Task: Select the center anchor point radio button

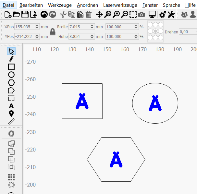Action: (155, 31)
